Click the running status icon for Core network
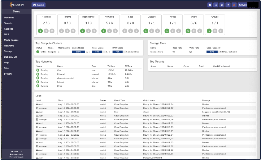261x160 pixels. click(38, 70)
